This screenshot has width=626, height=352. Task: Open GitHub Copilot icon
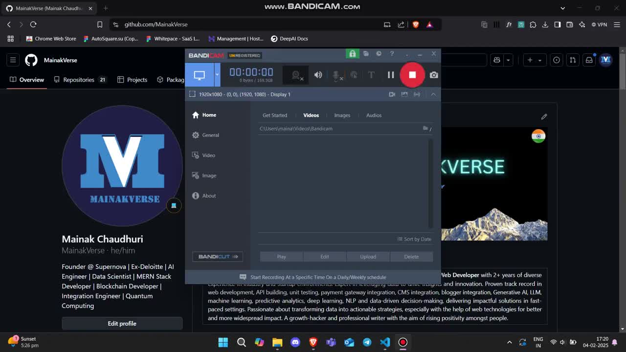click(x=497, y=60)
